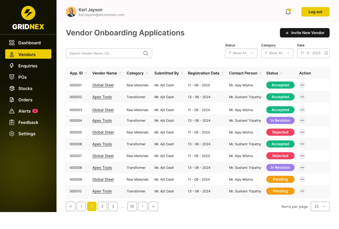Click the search magnifier icon

click(146, 53)
